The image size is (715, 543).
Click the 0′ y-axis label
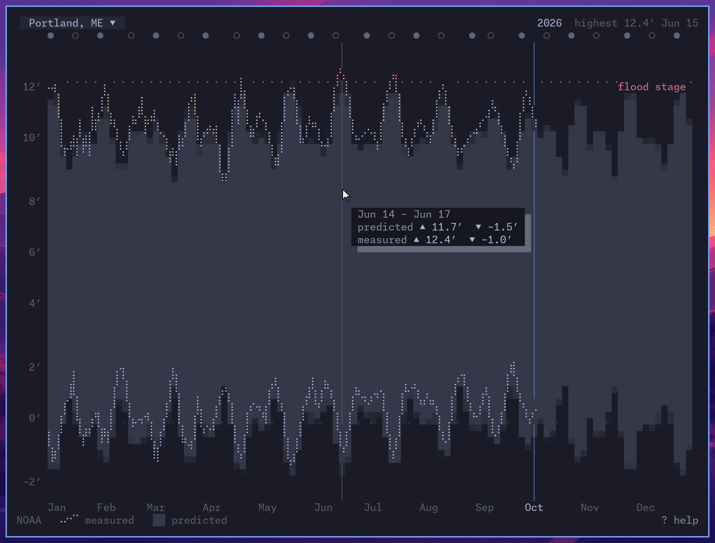tap(34, 418)
